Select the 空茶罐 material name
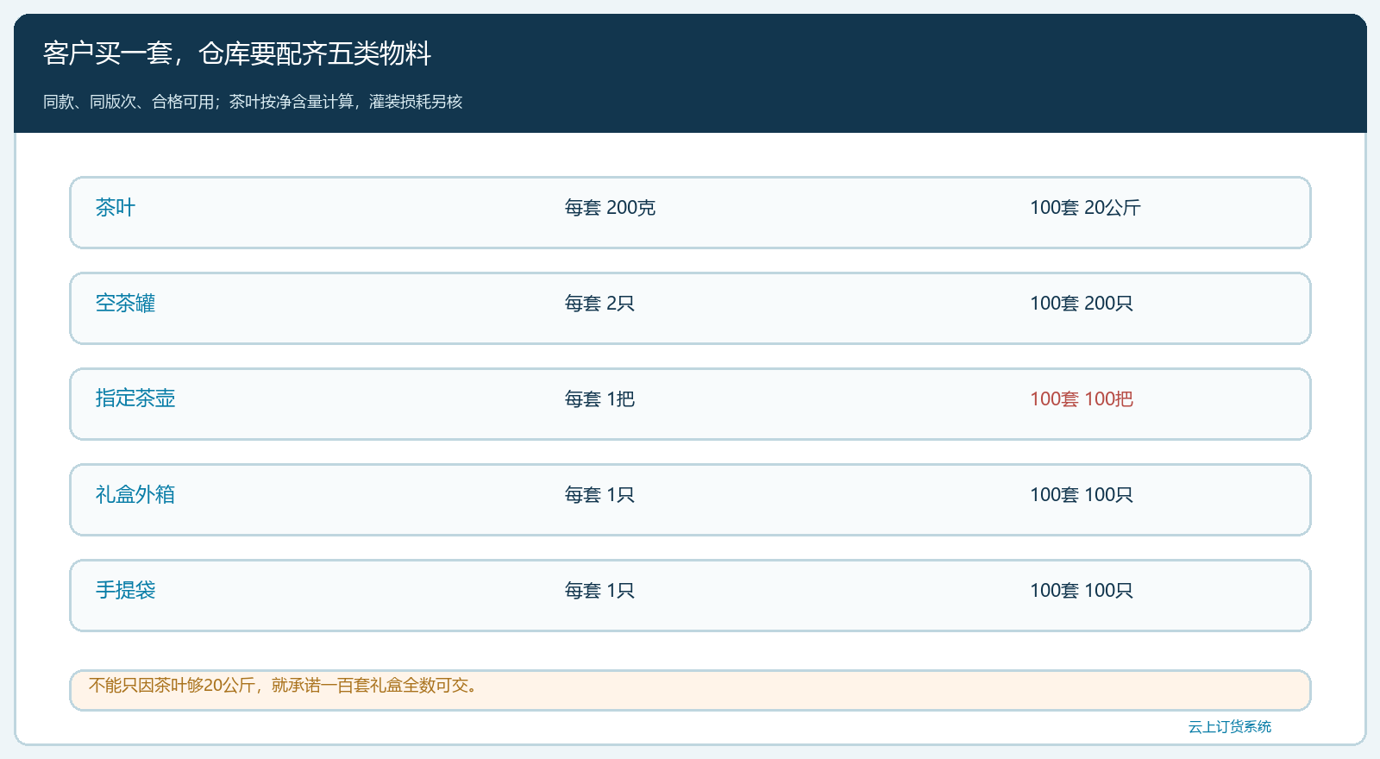This screenshot has height=759, width=1380. pyautogui.click(x=125, y=304)
